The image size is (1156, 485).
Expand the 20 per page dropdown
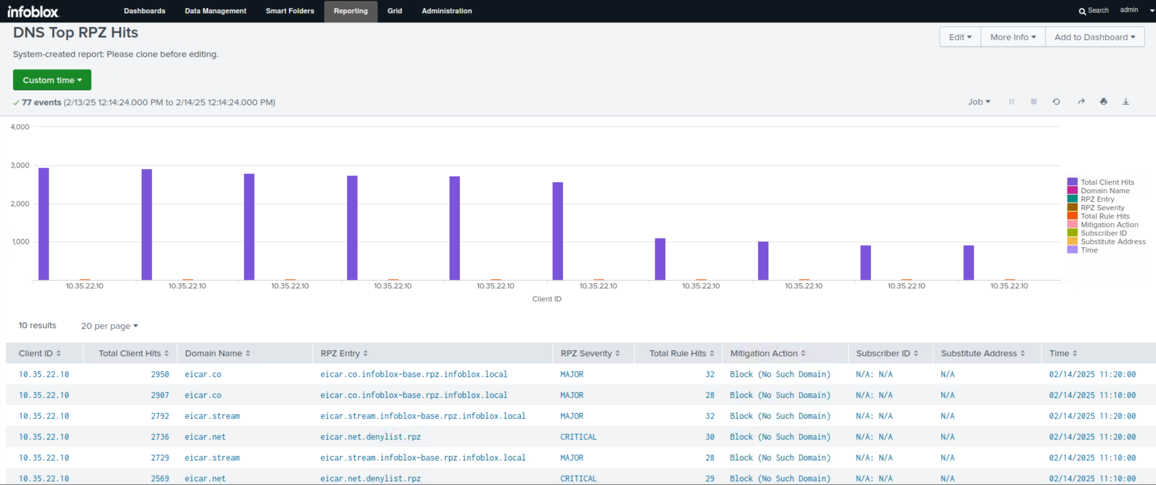(109, 326)
